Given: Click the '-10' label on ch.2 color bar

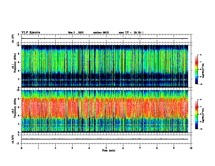Looking at the screenshot, I should (x=201, y=129).
